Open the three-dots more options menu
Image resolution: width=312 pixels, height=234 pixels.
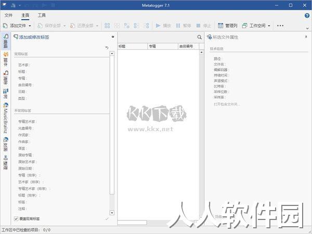pyautogui.click(x=280, y=25)
